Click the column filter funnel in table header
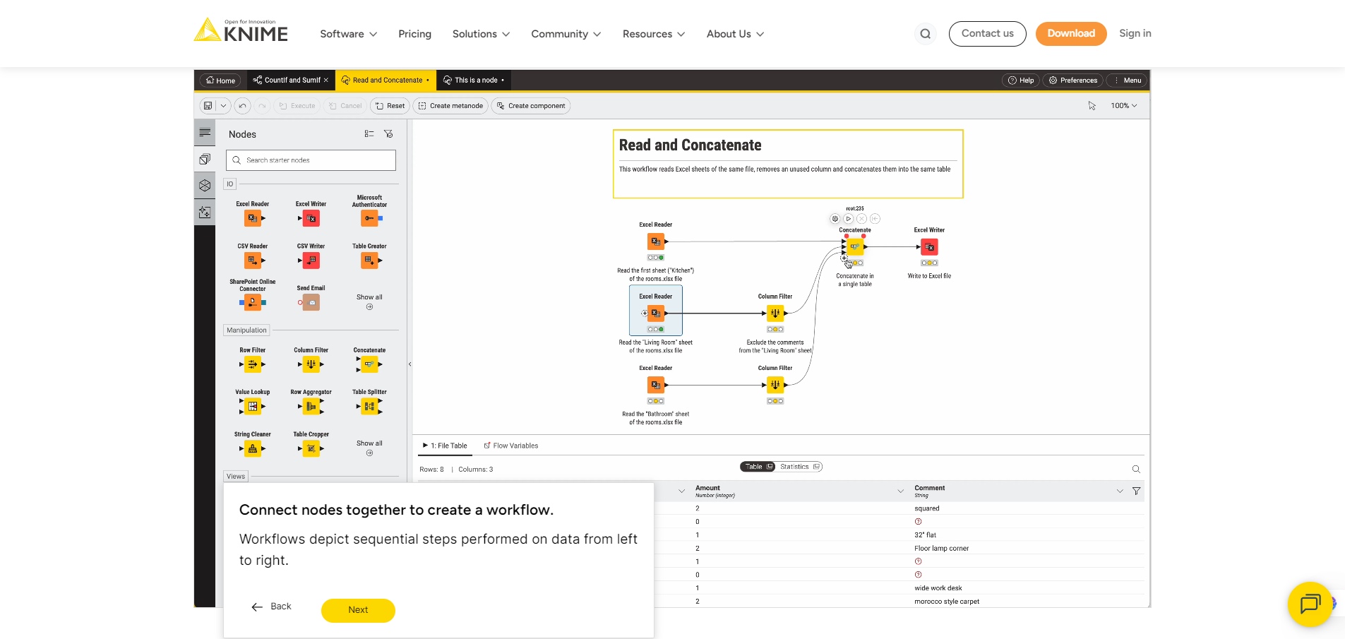 [1136, 491]
